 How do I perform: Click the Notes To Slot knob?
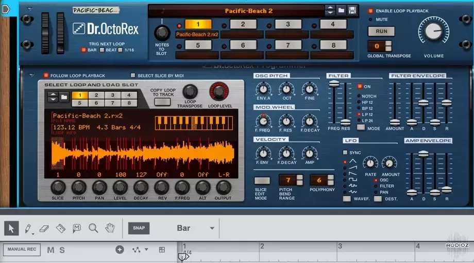tap(162, 33)
